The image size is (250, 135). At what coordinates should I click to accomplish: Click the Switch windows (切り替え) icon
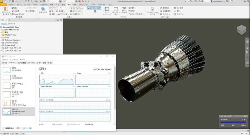click(124, 9)
